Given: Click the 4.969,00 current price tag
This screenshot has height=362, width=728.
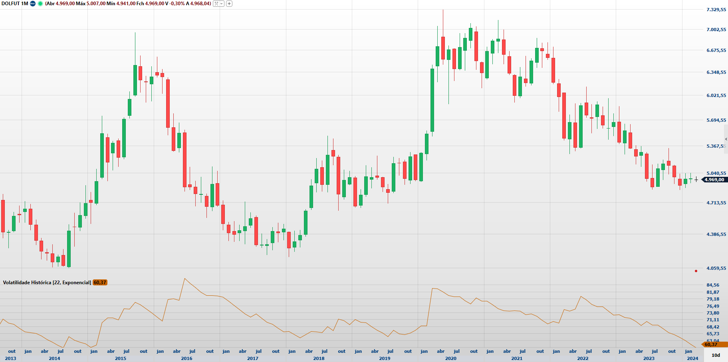Looking at the screenshot, I should coord(714,180).
